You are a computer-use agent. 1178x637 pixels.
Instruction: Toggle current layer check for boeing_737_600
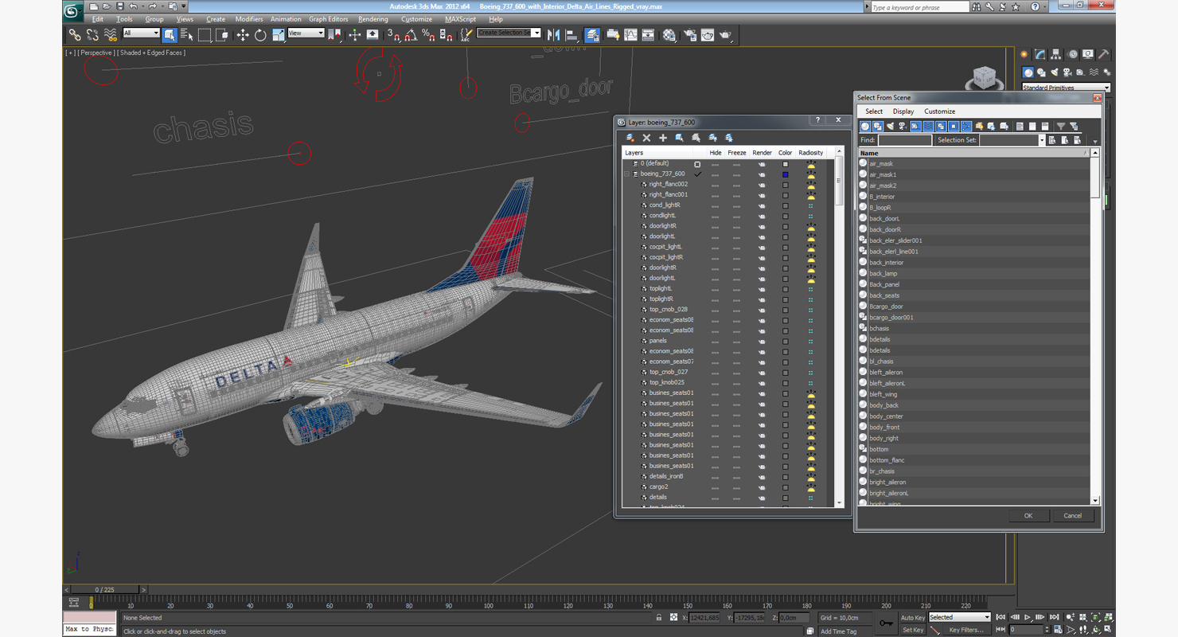click(697, 174)
